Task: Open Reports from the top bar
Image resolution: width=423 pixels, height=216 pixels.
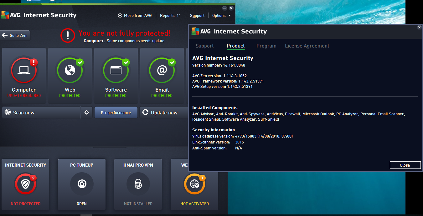Action: tap(170, 15)
